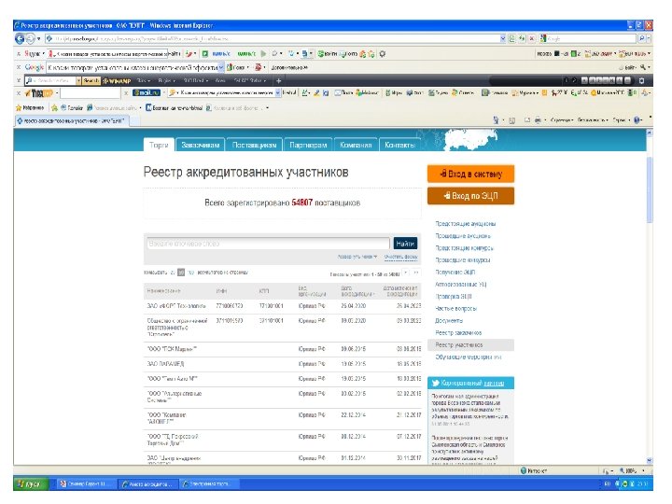Click the twitter link in Корпоративный box
This screenshot has height=504, width=672.
click(x=494, y=384)
